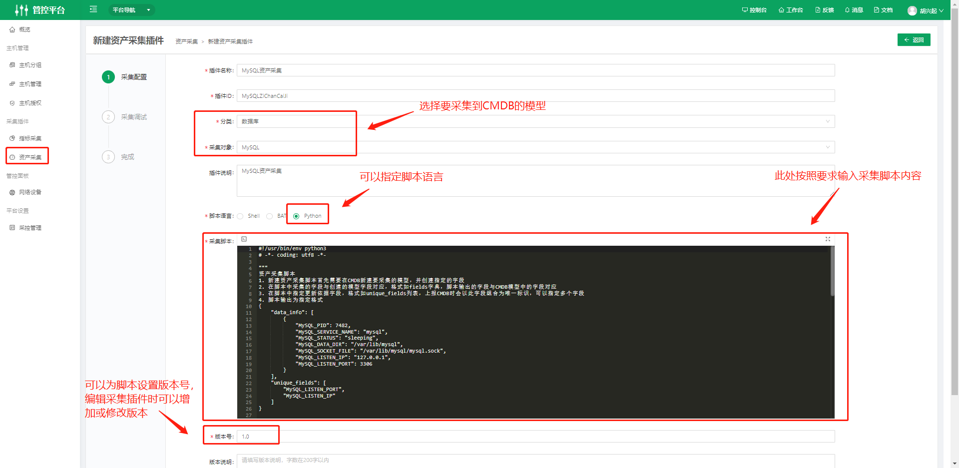Click the 主机管理 sidebar icon
Screen dimensions: 959x468
coord(12,84)
